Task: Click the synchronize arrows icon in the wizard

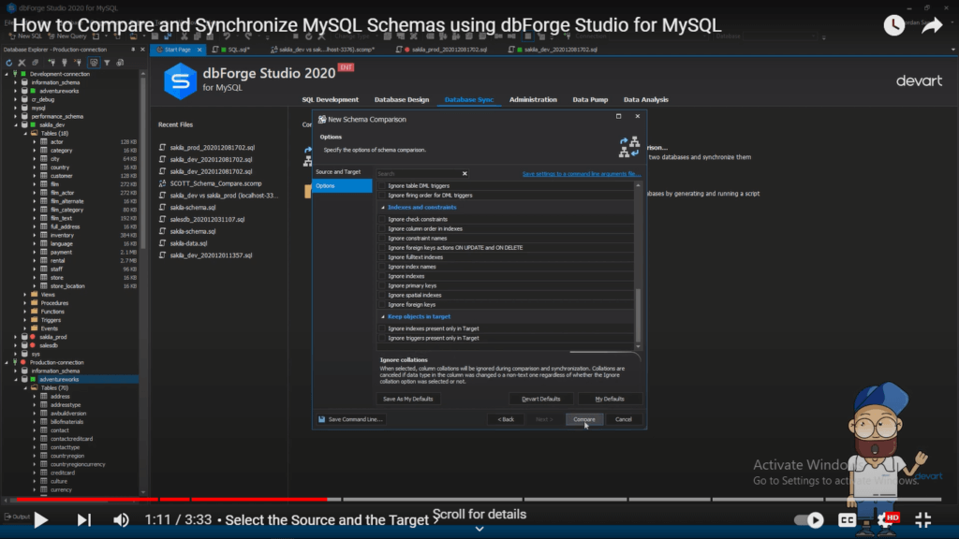Action: click(629, 146)
